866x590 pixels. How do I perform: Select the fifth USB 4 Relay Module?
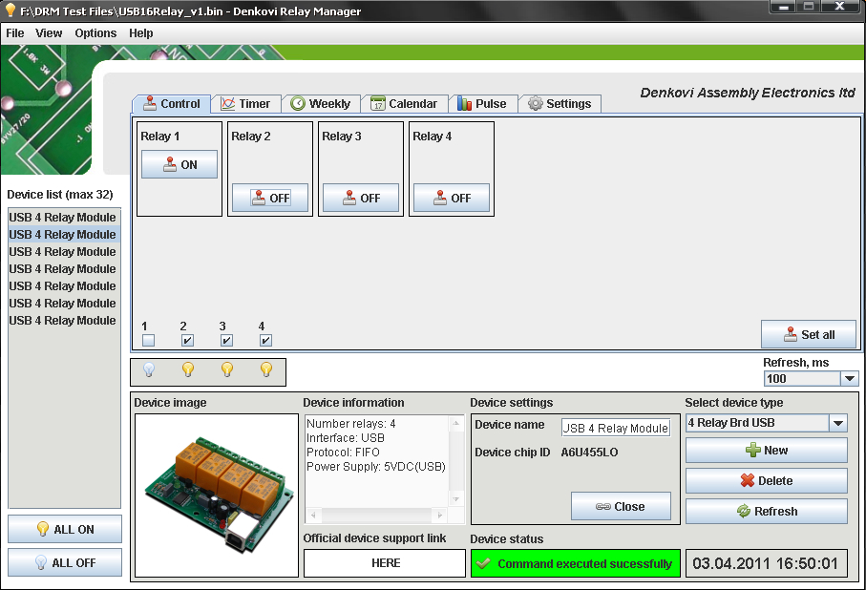pos(64,285)
